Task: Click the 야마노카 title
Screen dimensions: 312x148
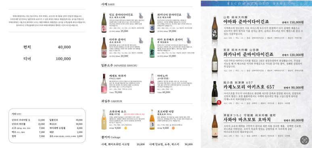Action: (162, 76)
